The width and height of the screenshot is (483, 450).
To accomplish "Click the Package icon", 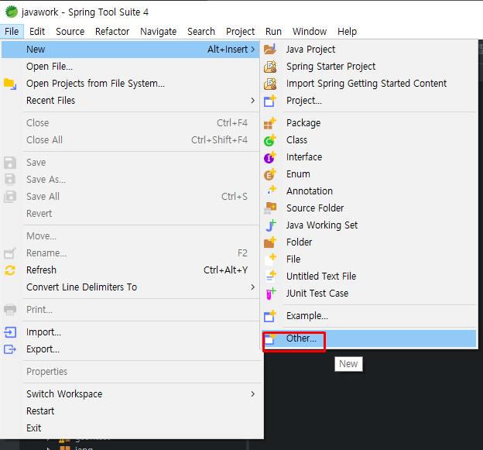I will tap(270, 123).
